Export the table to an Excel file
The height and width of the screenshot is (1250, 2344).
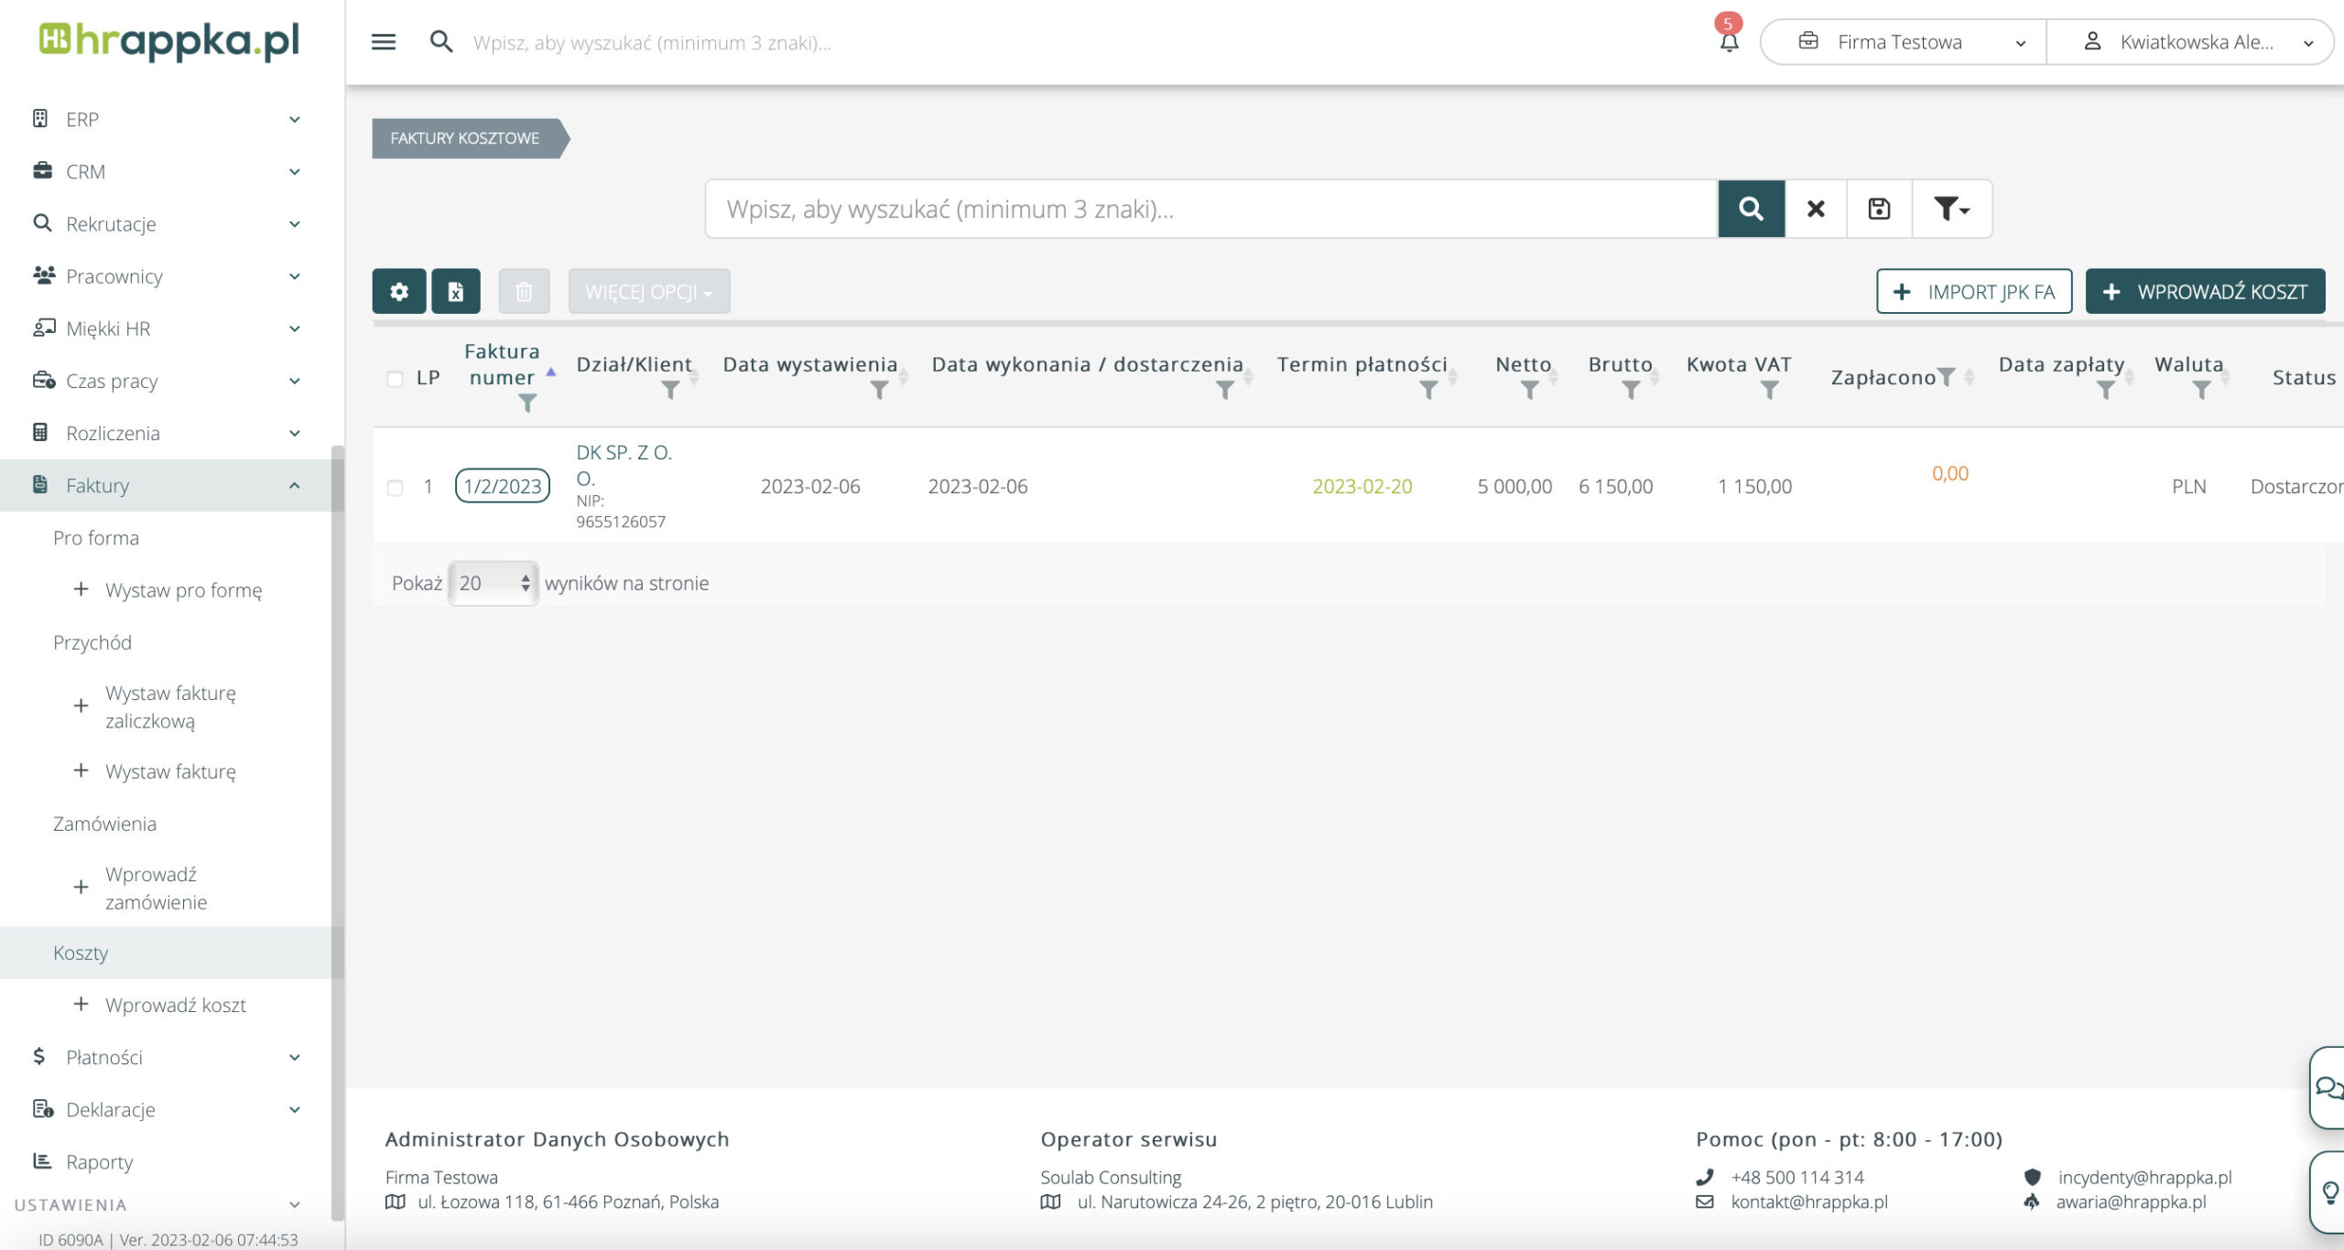[456, 292]
